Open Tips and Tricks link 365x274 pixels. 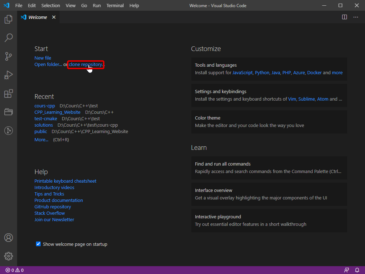[x=49, y=194]
